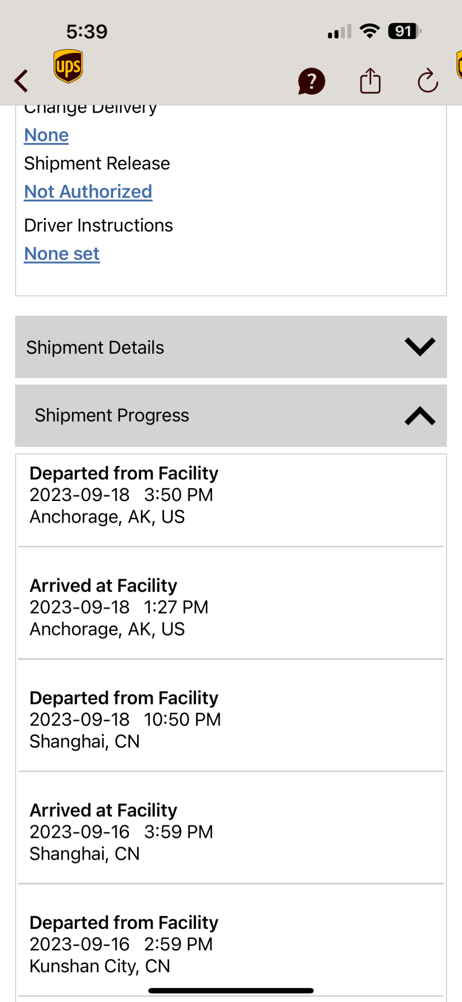462x1002 pixels.
Task: Tap the home indicator bar
Action: point(231,990)
